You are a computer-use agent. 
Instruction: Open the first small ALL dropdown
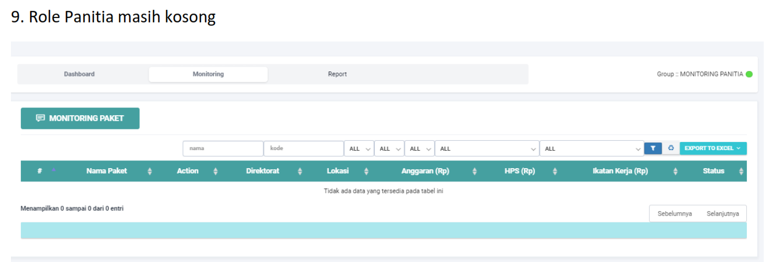[359, 148]
